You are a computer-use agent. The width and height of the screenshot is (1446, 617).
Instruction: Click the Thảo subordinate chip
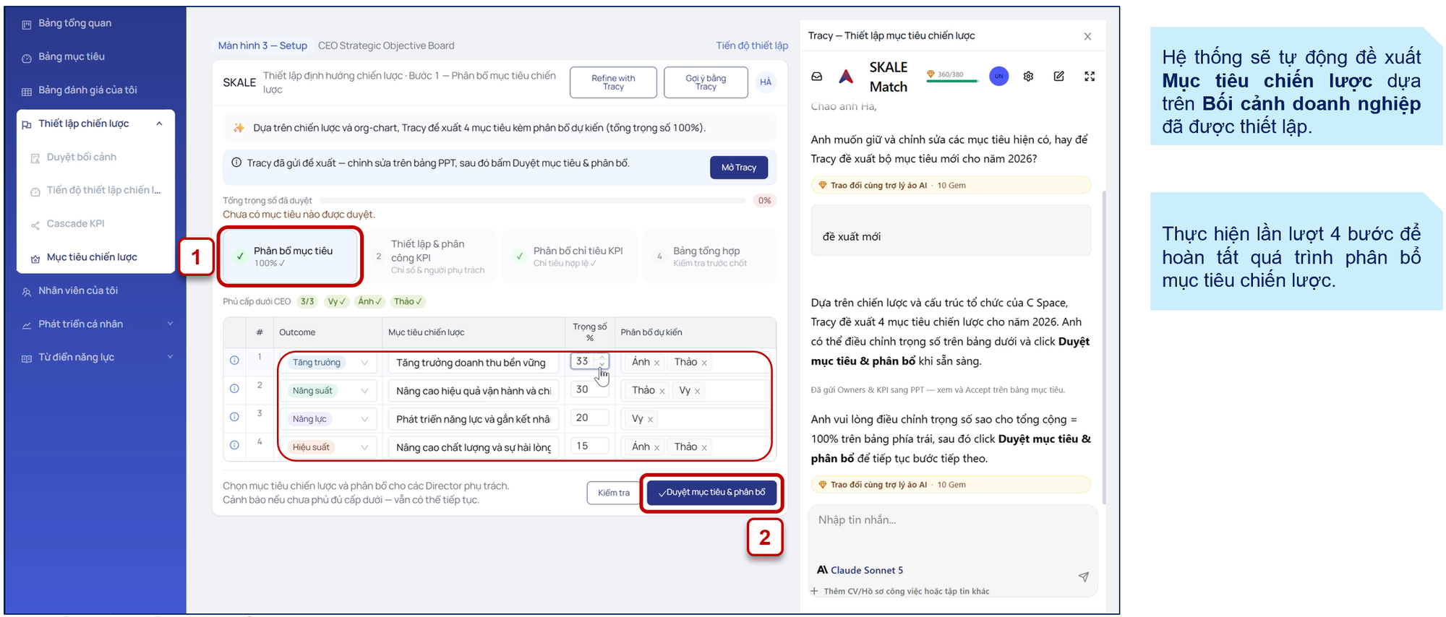pyautogui.click(x=408, y=301)
